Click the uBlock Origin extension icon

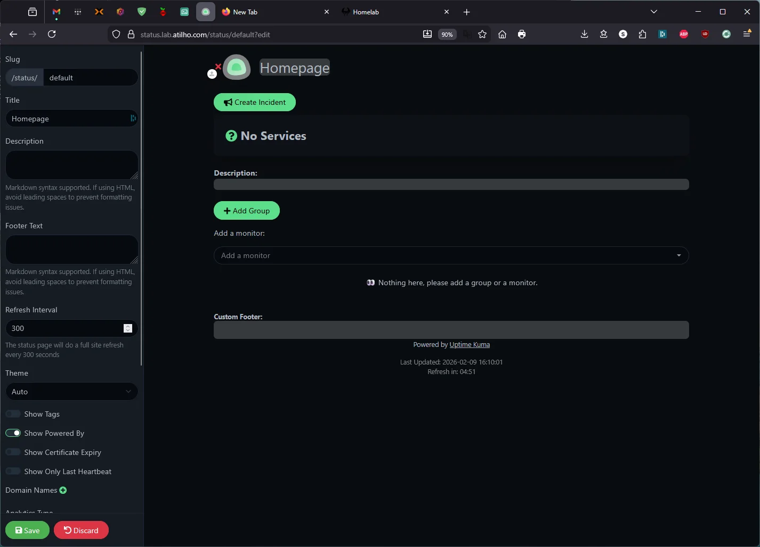click(705, 34)
